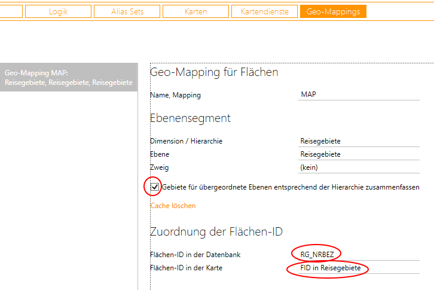Screen dimensions: 434x290
Task: Open the RG_NRBEZ database ID field
Action: click(x=359, y=255)
